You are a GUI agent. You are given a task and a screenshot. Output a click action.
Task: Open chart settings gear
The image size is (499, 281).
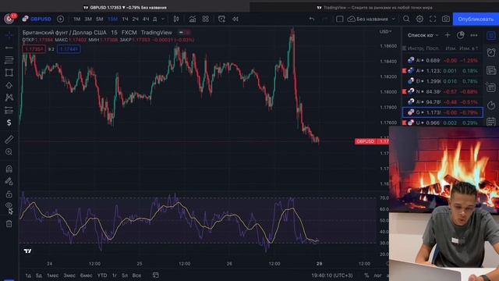click(x=419, y=19)
